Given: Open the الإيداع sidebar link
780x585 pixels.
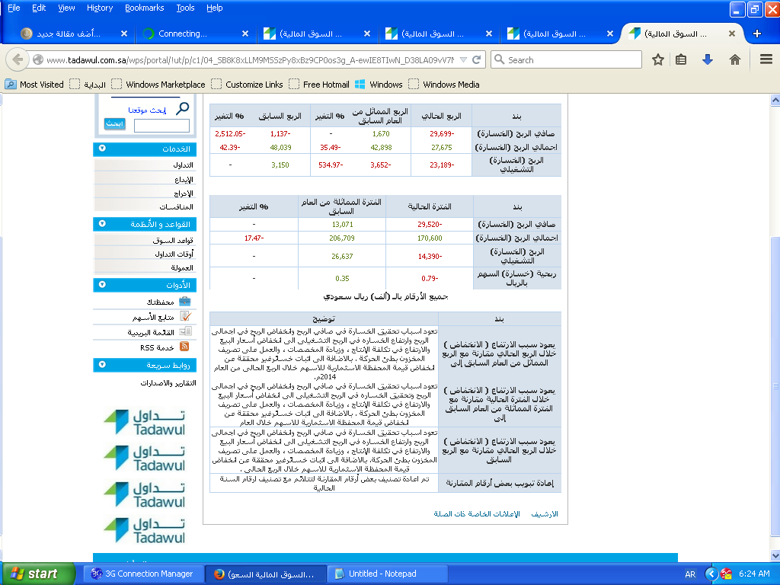Looking at the screenshot, I should tap(184, 179).
